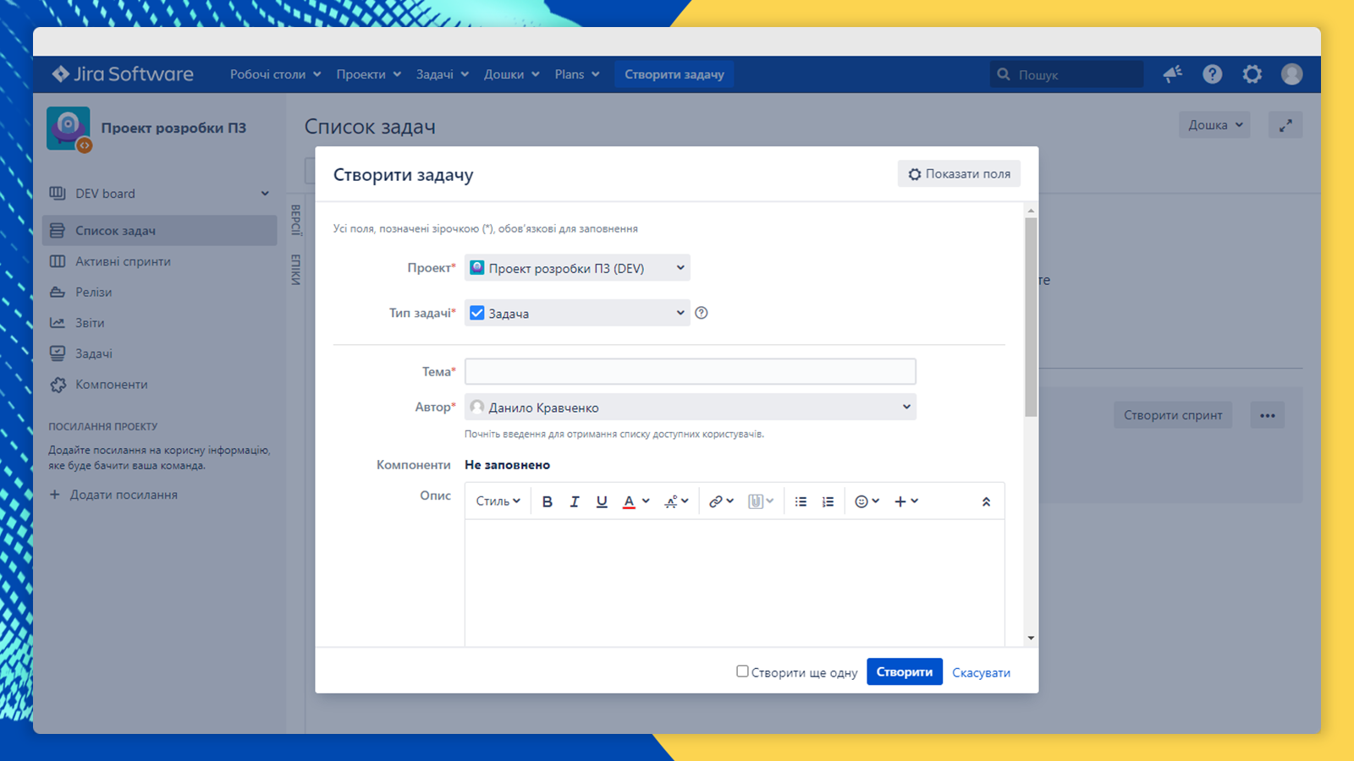Open Список задач in sidebar
The height and width of the screenshot is (761, 1354).
click(x=160, y=231)
